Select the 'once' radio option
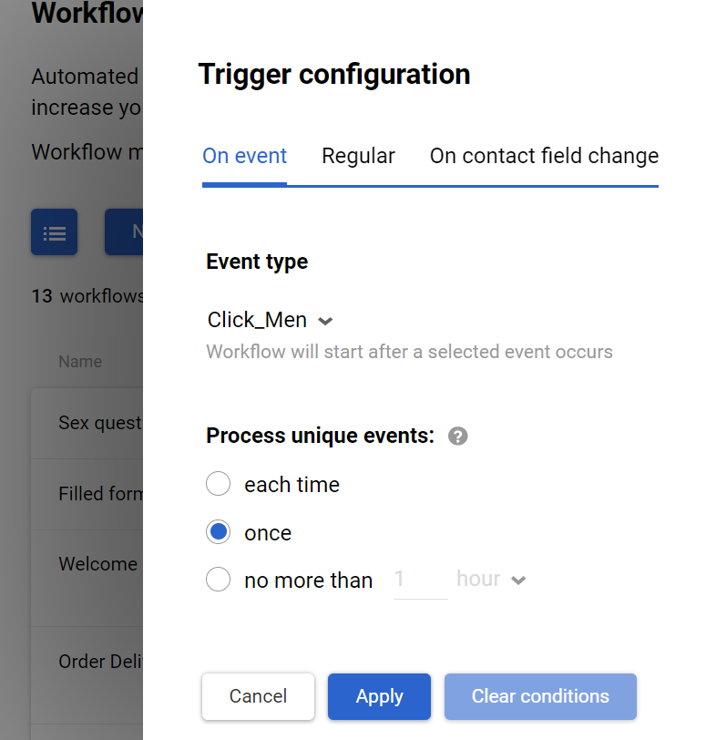 click(219, 532)
